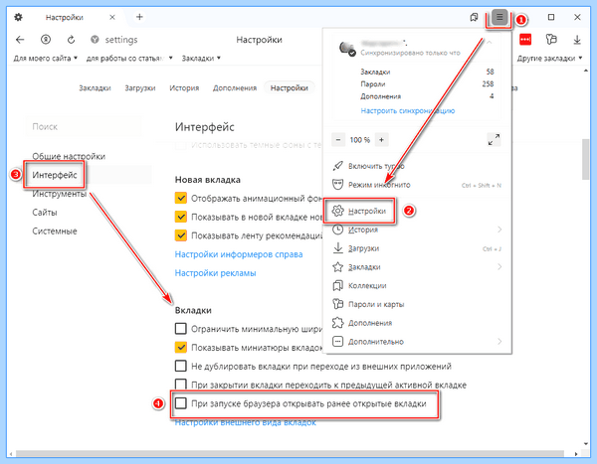Close the Настройки browser tab
This screenshot has height=464, width=597.
click(x=112, y=17)
